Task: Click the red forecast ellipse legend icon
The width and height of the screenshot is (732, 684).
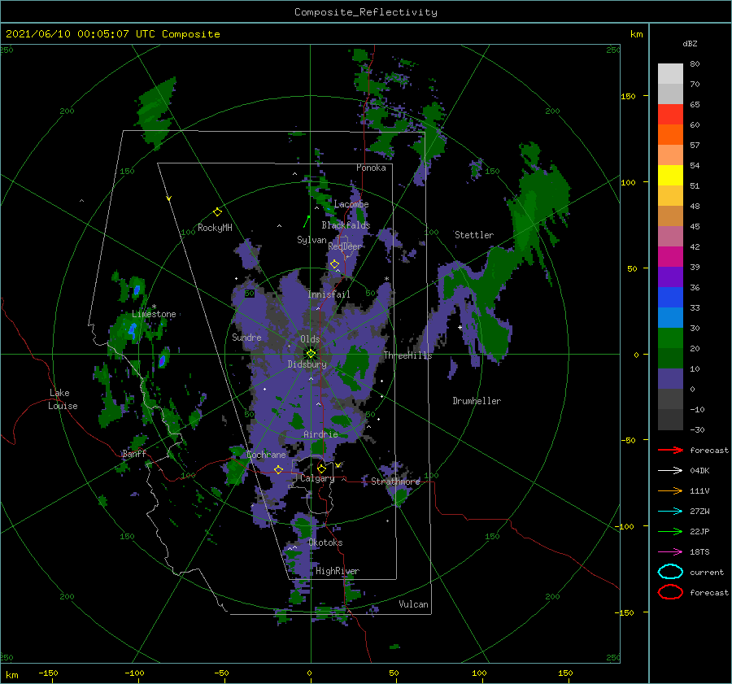Action: 670,592
